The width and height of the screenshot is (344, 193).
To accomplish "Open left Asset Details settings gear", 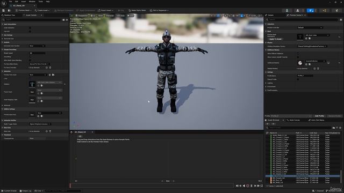I will (67, 20).
